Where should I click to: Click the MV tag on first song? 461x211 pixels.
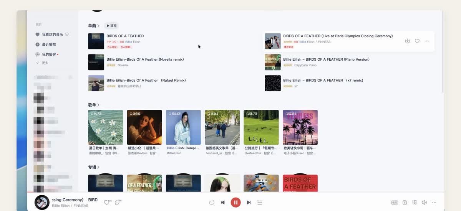tap(115, 42)
